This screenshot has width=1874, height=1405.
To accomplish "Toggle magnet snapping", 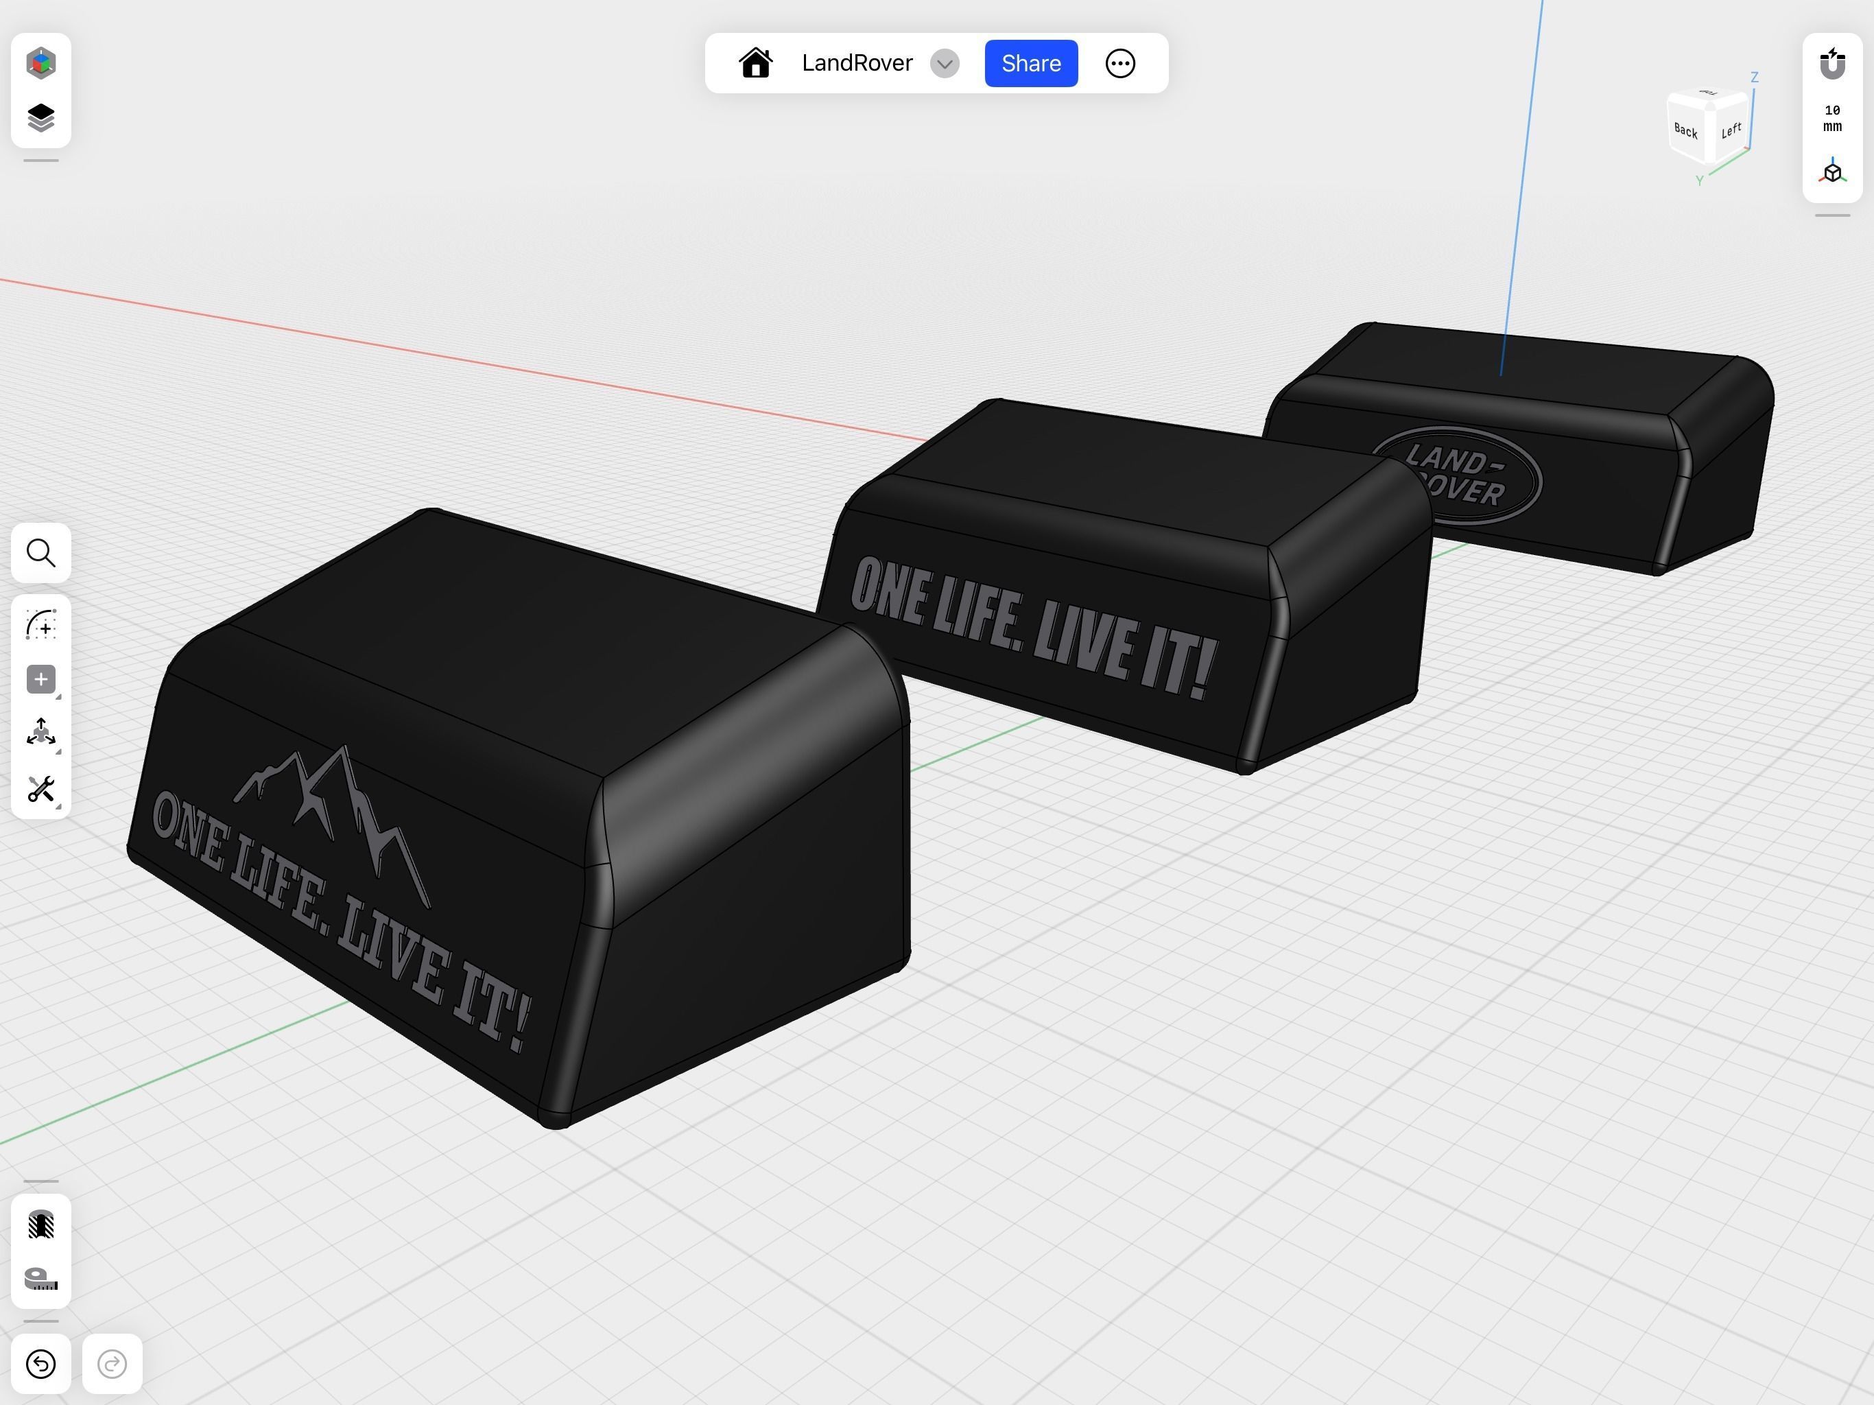I will 1832,64.
